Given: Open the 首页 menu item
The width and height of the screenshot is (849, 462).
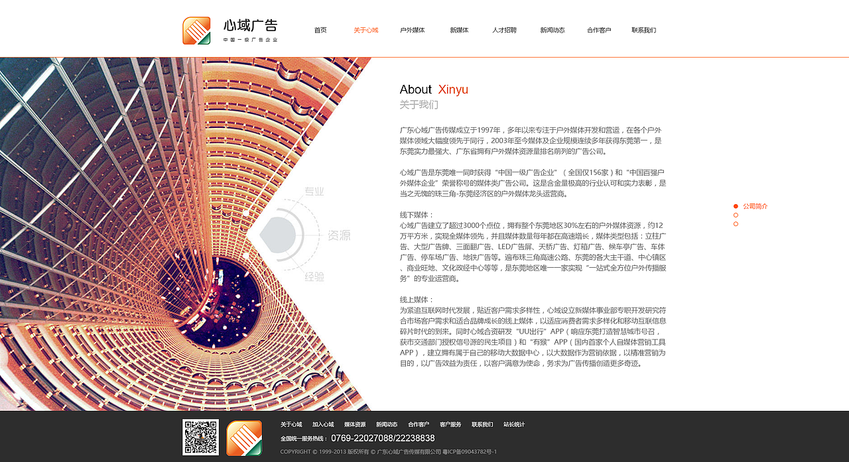Looking at the screenshot, I should point(320,30).
